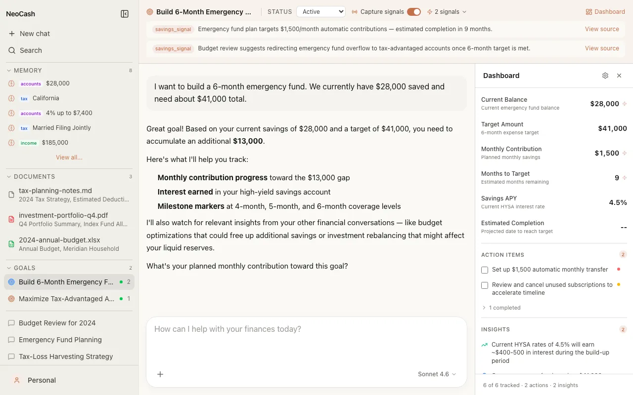The width and height of the screenshot is (633, 395).
Task: Open Budget Review for 2024 chat
Action: coord(69,323)
